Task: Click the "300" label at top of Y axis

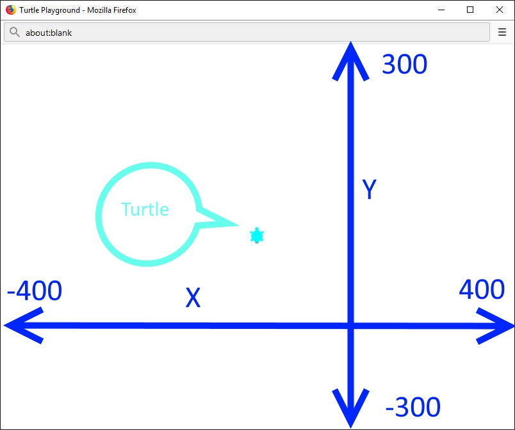Action: pos(404,64)
